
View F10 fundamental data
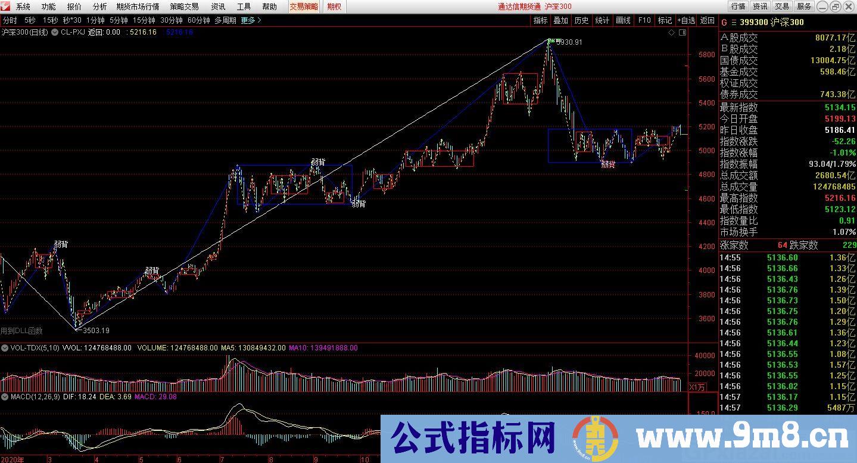pyautogui.click(x=644, y=20)
